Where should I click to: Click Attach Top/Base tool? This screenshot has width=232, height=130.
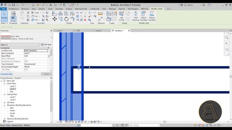pyautogui.click(x=144, y=16)
